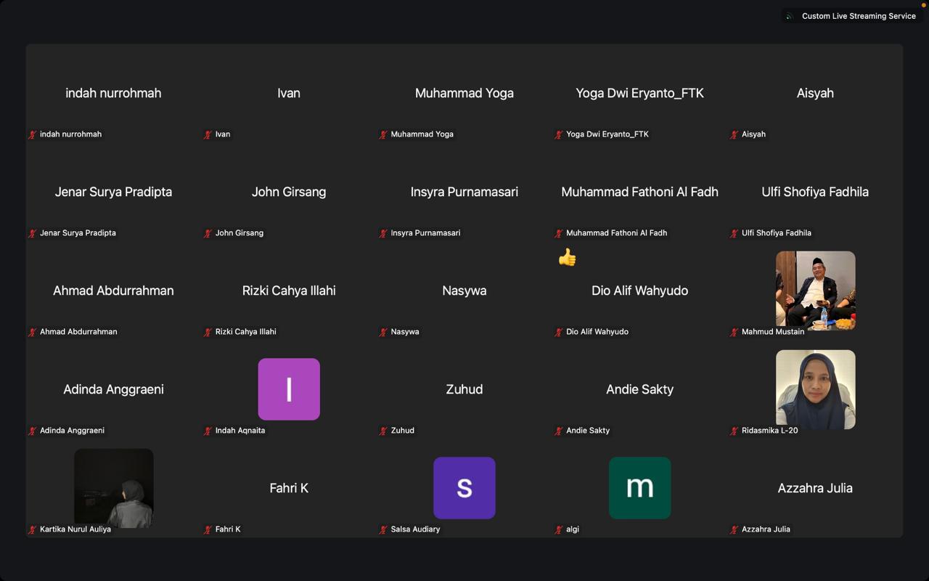
Task: Select Mahmud Mustain's profile photo tile
Action: pyautogui.click(x=815, y=290)
